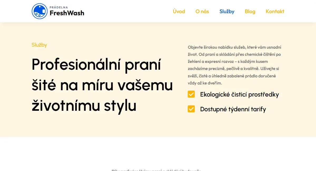The image size is (316, 171).
Task: Click checkmark icon beside Ekologické čisticí prostředky
Action: click(x=191, y=94)
